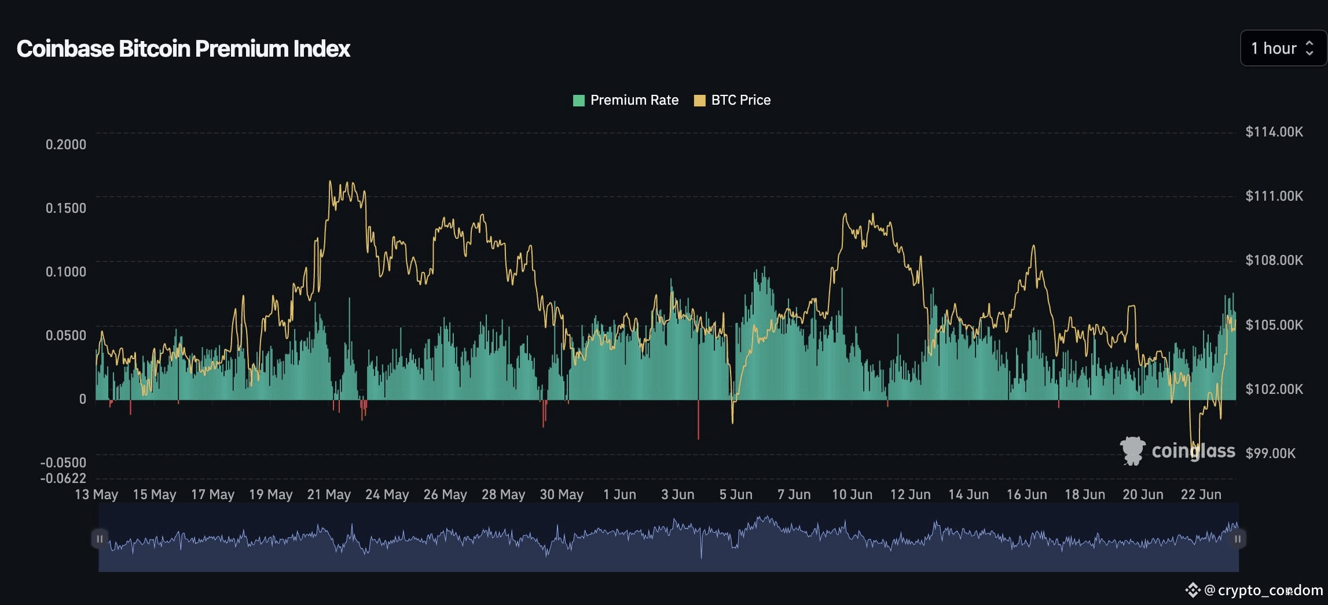Click the 0.0500 premium axis label
The width and height of the screenshot is (1328, 605).
[66, 335]
